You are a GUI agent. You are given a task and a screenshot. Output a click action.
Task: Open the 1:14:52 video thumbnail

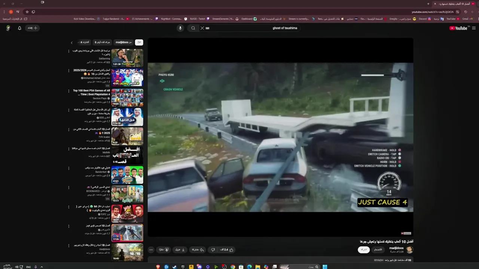coord(127,116)
